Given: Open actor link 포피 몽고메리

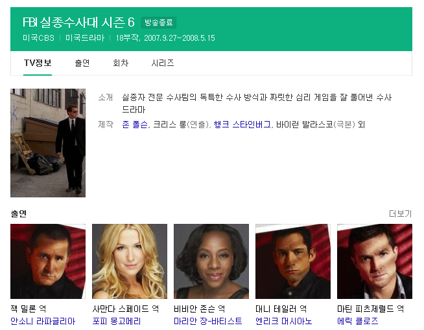Looking at the screenshot, I should (117, 321).
